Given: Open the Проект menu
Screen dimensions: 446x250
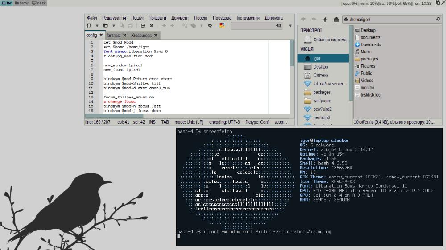Looking at the screenshot, I should pyautogui.click(x=201, y=18).
